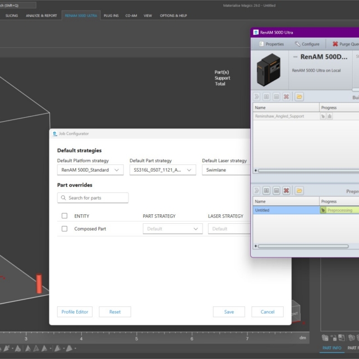Open the PLUG INS tab
Image resolution: width=359 pixels, height=359 pixels.
click(x=111, y=16)
